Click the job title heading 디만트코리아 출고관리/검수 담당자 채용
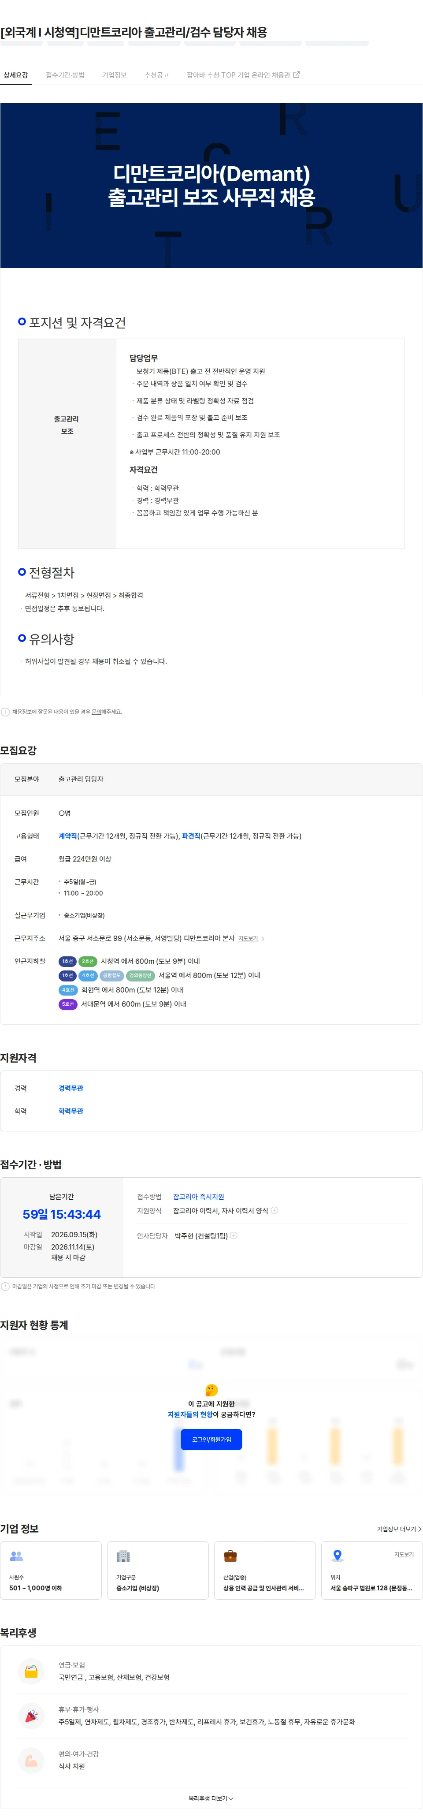The image size is (423, 1817). tap(134, 32)
